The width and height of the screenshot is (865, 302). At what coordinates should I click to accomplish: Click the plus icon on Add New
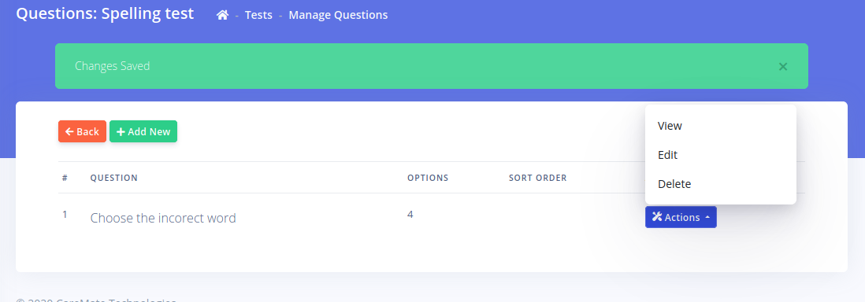[121, 131]
